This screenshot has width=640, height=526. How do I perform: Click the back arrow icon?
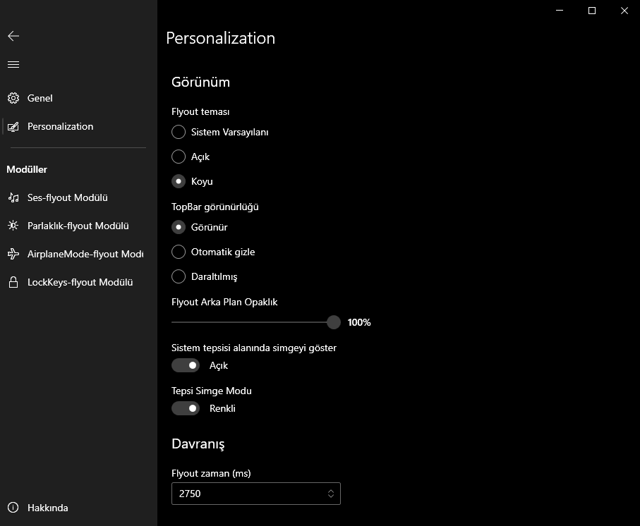pos(13,36)
